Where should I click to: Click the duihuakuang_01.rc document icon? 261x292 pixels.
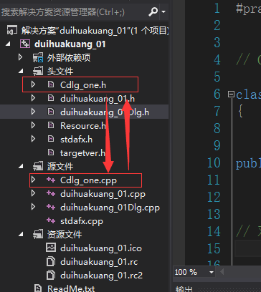click(x=51, y=261)
